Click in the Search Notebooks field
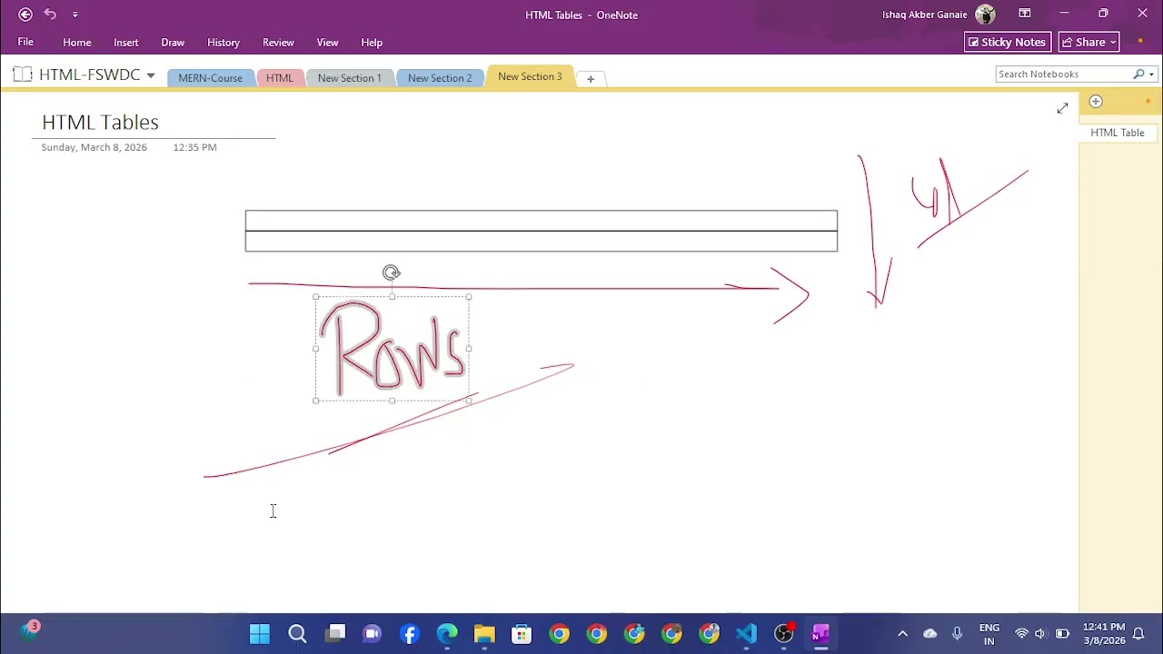Viewport: 1163px width, 654px height. pos(1063,74)
